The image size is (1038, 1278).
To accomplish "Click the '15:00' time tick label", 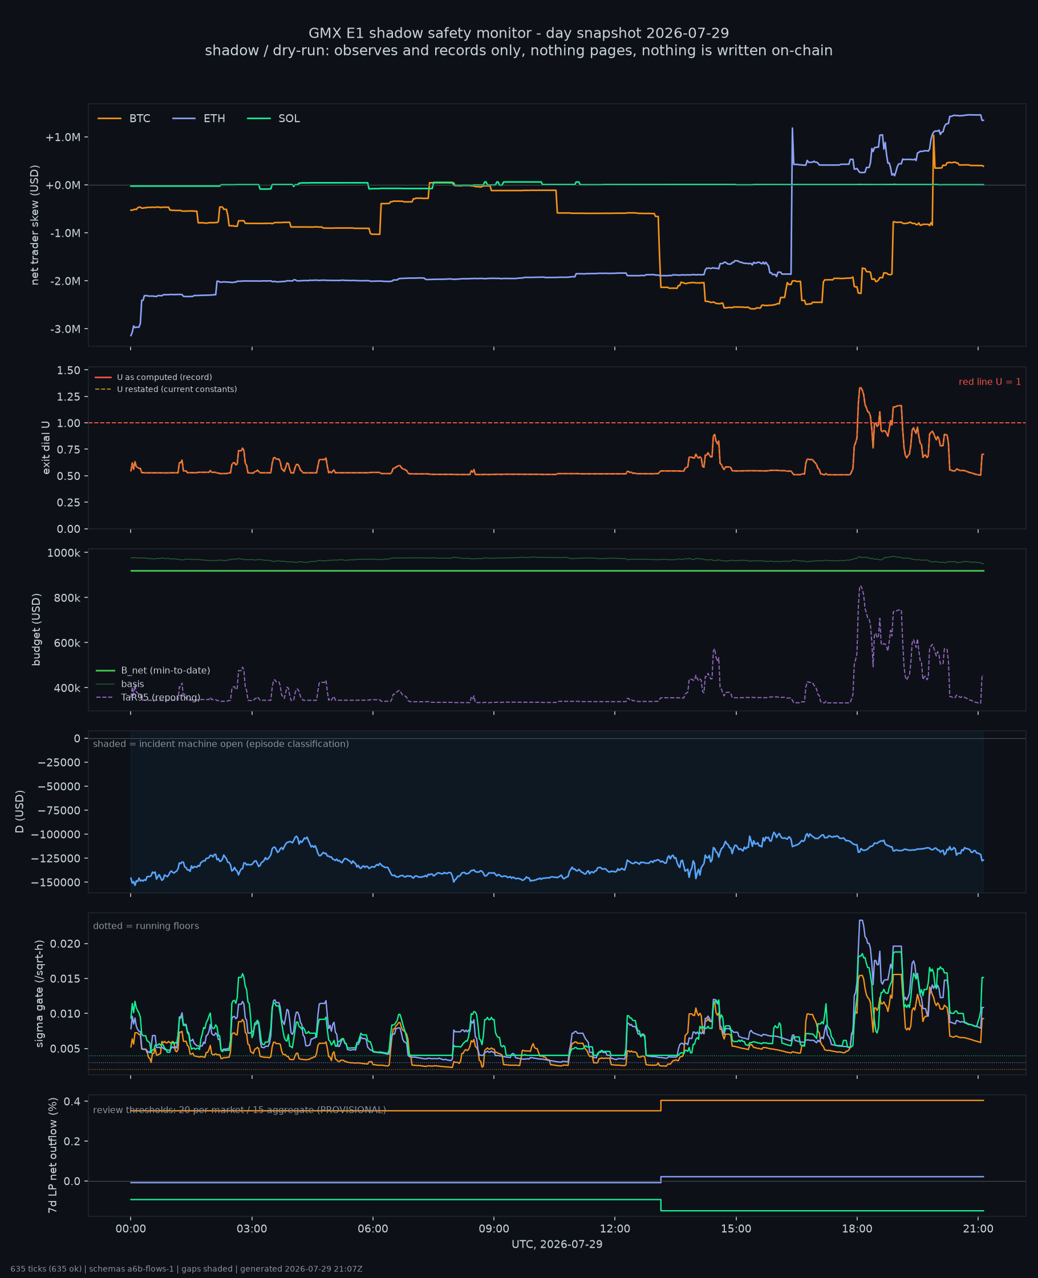I will pyautogui.click(x=736, y=1228).
